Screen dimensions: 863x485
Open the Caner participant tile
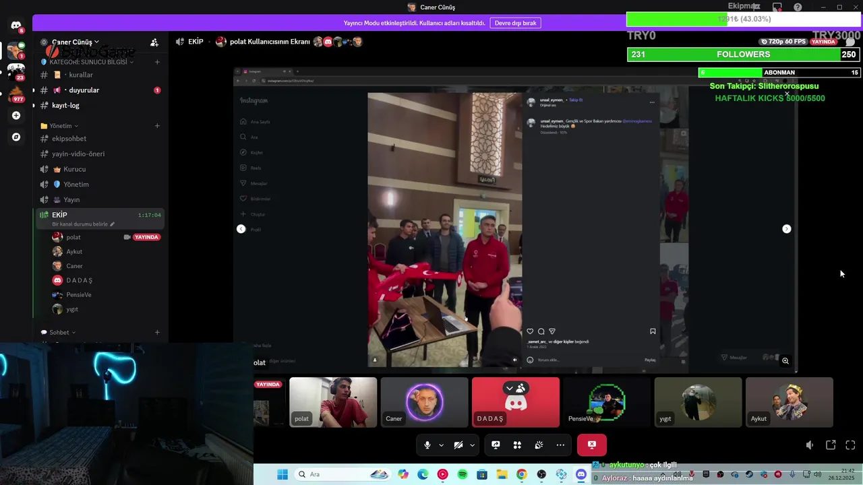click(x=424, y=402)
